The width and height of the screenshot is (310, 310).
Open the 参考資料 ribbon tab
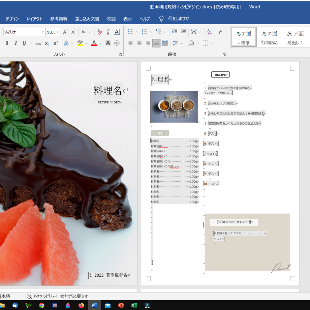[x=59, y=19]
